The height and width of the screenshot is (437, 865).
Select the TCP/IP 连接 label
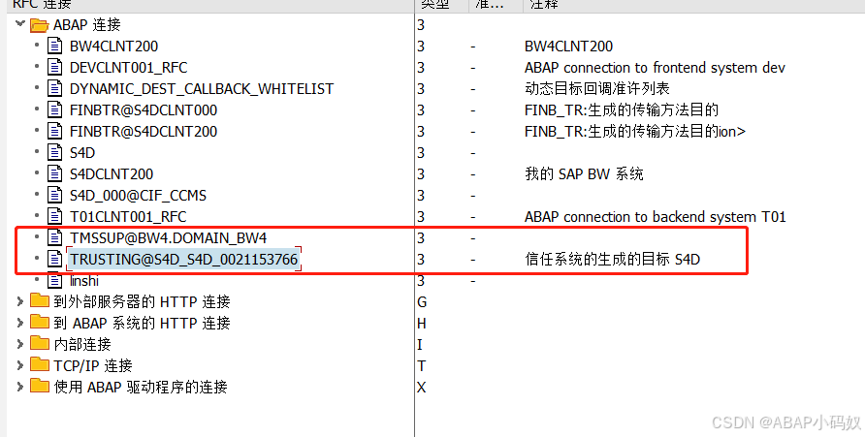(x=93, y=366)
